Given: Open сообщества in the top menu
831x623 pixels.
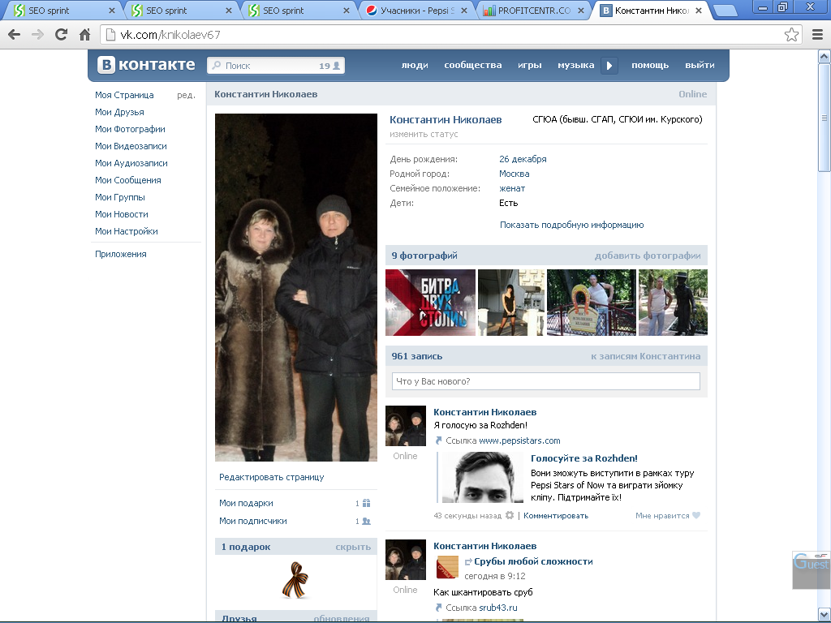Looking at the screenshot, I should [x=473, y=65].
